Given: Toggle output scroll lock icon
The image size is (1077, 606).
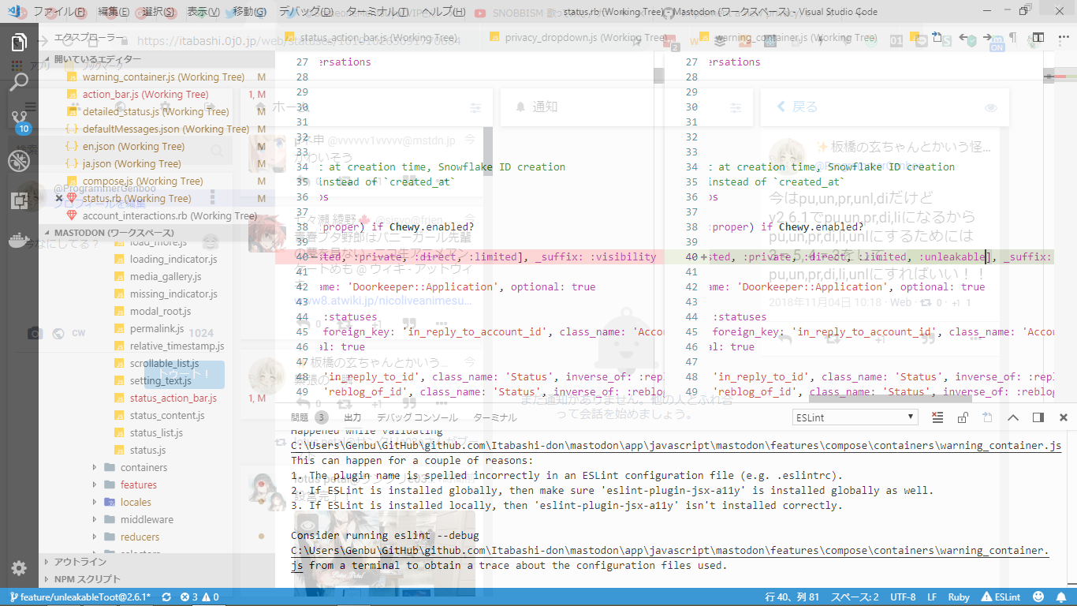Looking at the screenshot, I should [962, 417].
